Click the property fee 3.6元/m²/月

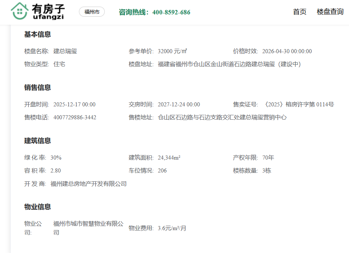click(x=172, y=228)
